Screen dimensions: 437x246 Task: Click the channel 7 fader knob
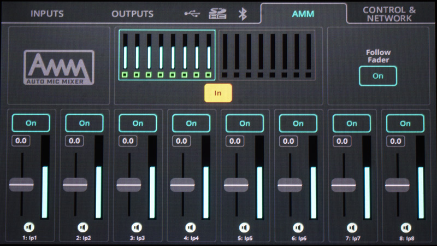coord(343,185)
